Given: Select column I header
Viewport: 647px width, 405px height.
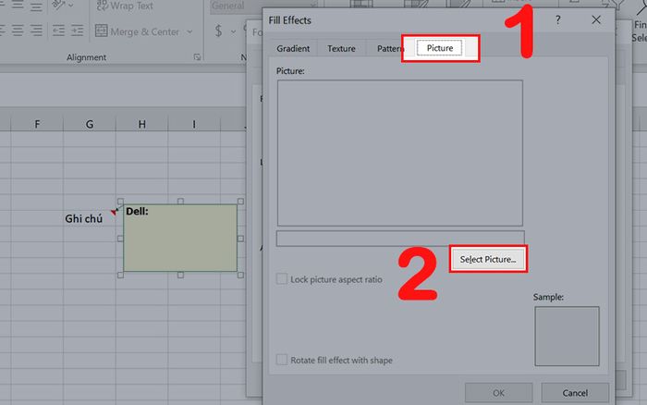Looking at the screenshot, I should click(194, 124).
